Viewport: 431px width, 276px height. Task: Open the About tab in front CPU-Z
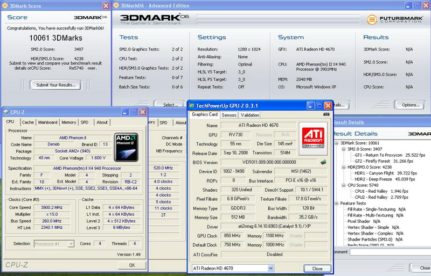[x=102, y=122]
